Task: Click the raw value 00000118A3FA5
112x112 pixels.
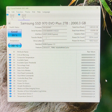Action: (88, 68)
